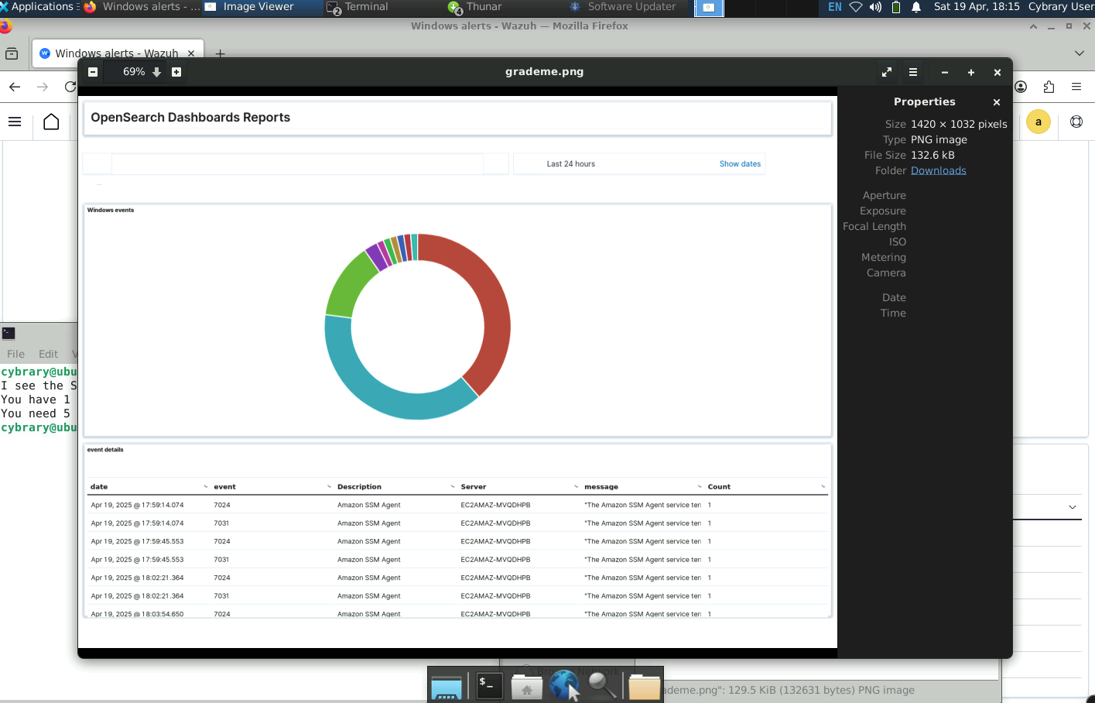Click the Wazuh home icon
Screen dimensions: 1095x703
point(51,122)
